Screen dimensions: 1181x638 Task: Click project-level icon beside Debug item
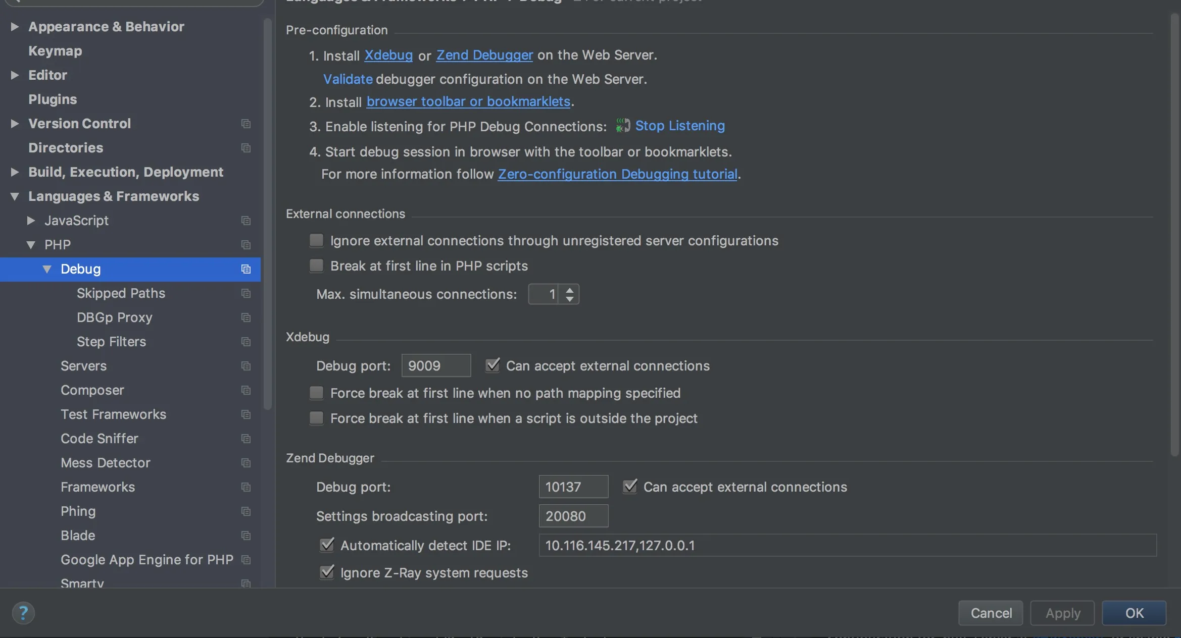(246, 269)
